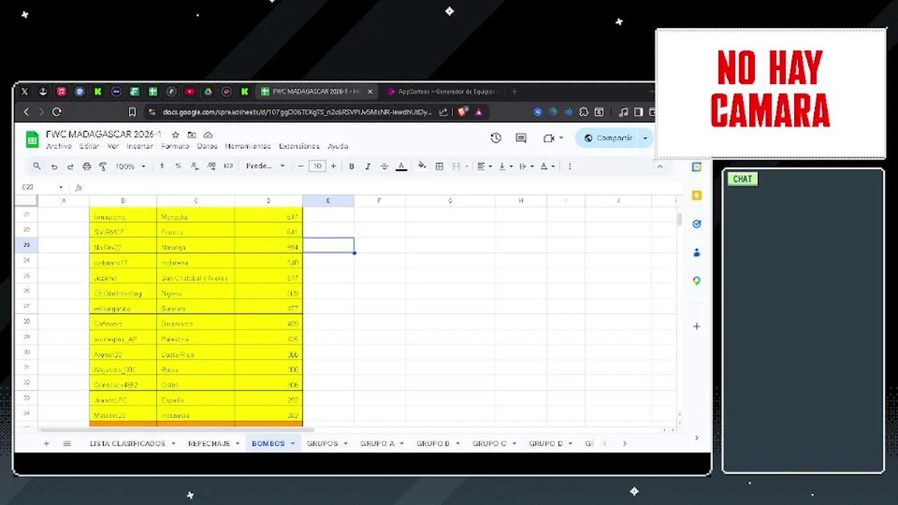Decrease decimal places
This screenshot has height=505, width=898.
click(x=194, y=166)
